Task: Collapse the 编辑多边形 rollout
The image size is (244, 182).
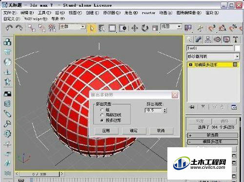Action: coord(213,141)
